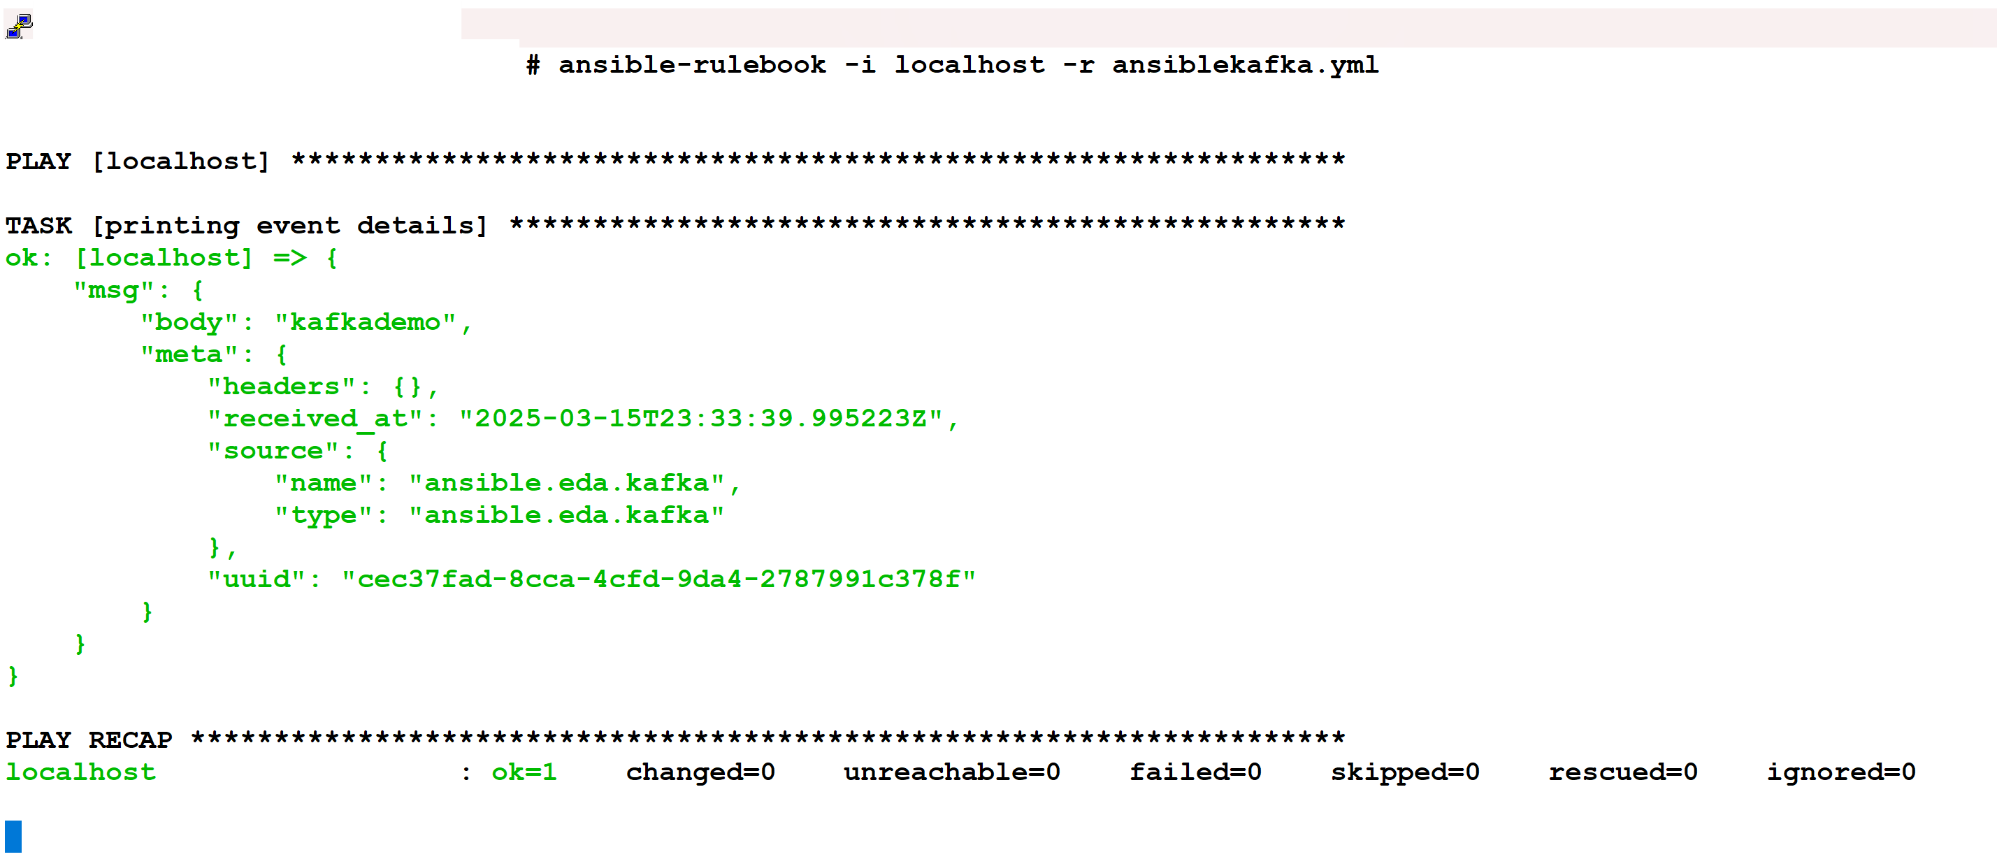Click the "name" ansible.eda.kafka value

click(x=567, y=483)
